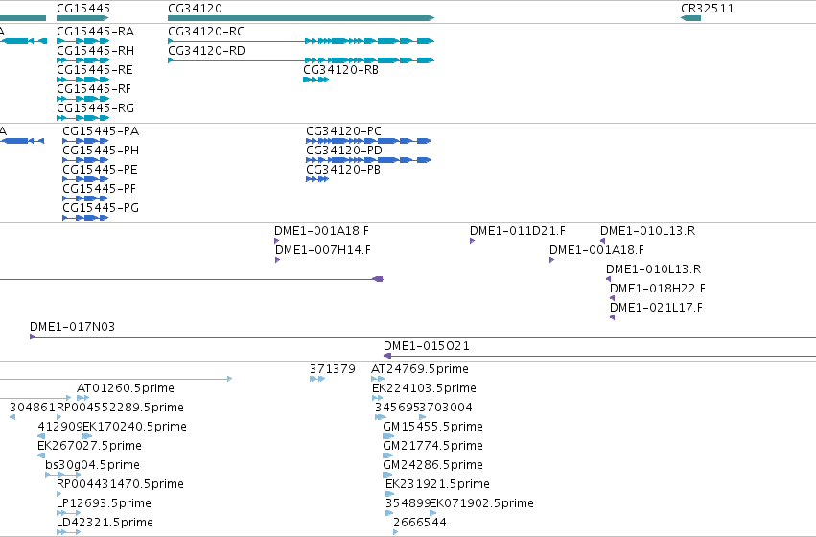816x537 pixels.
Task: Click CDS feature CG15445-PE
Action: point(85,179)
